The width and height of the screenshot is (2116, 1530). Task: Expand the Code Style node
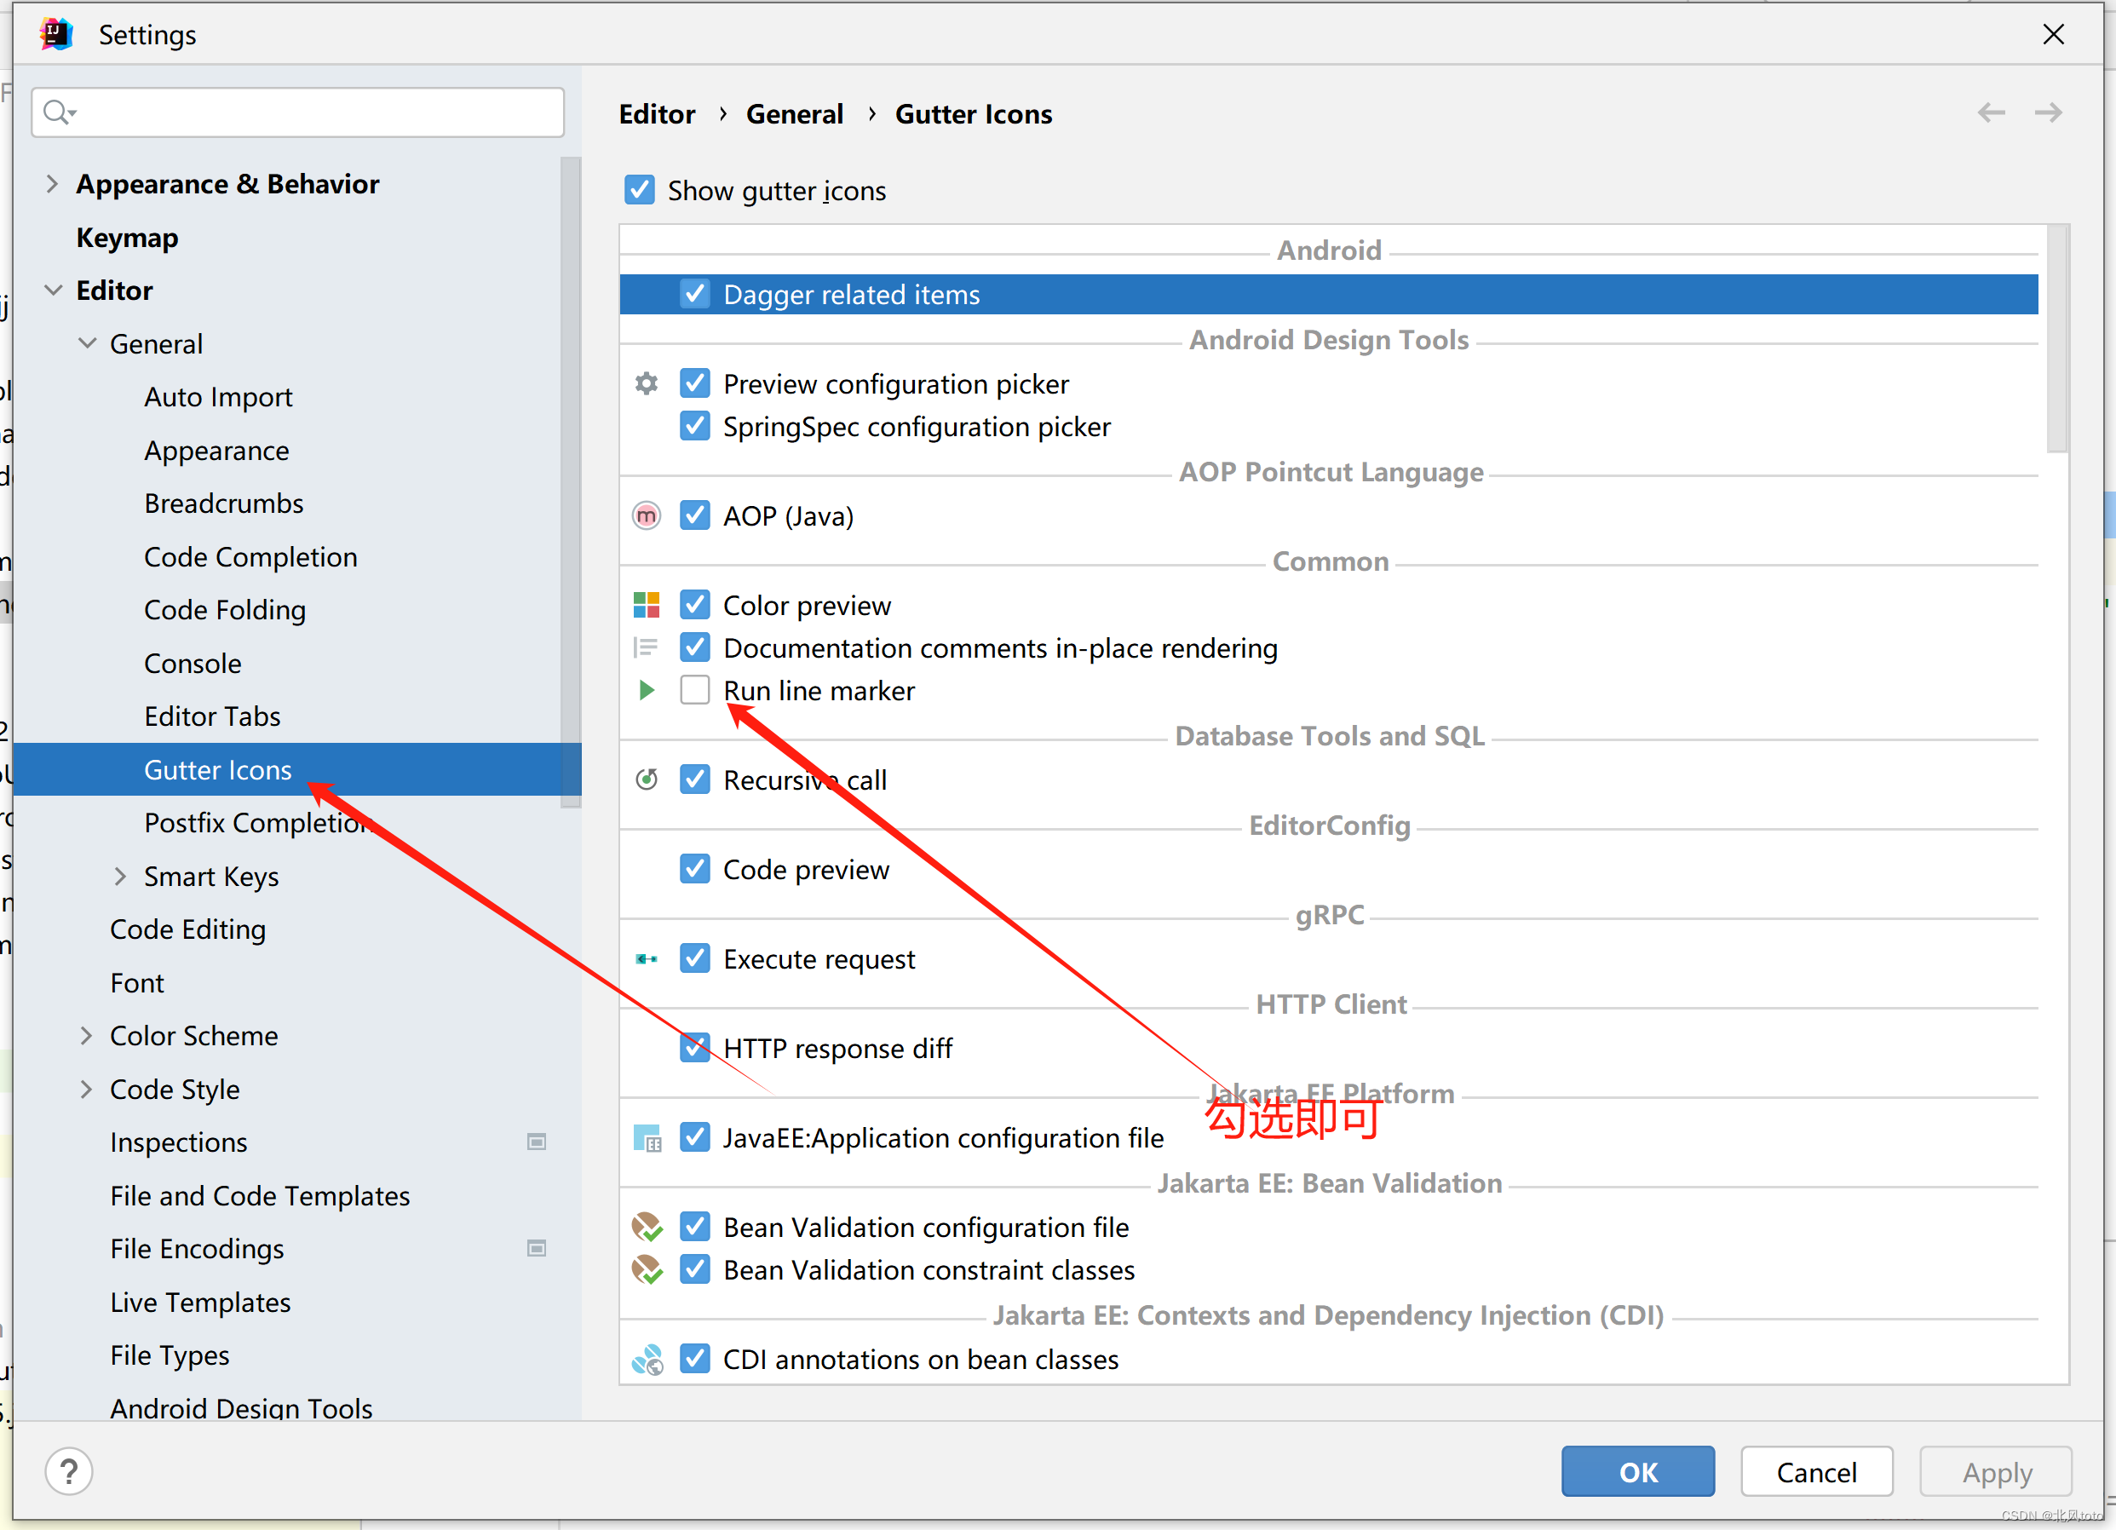point(87,1089)
